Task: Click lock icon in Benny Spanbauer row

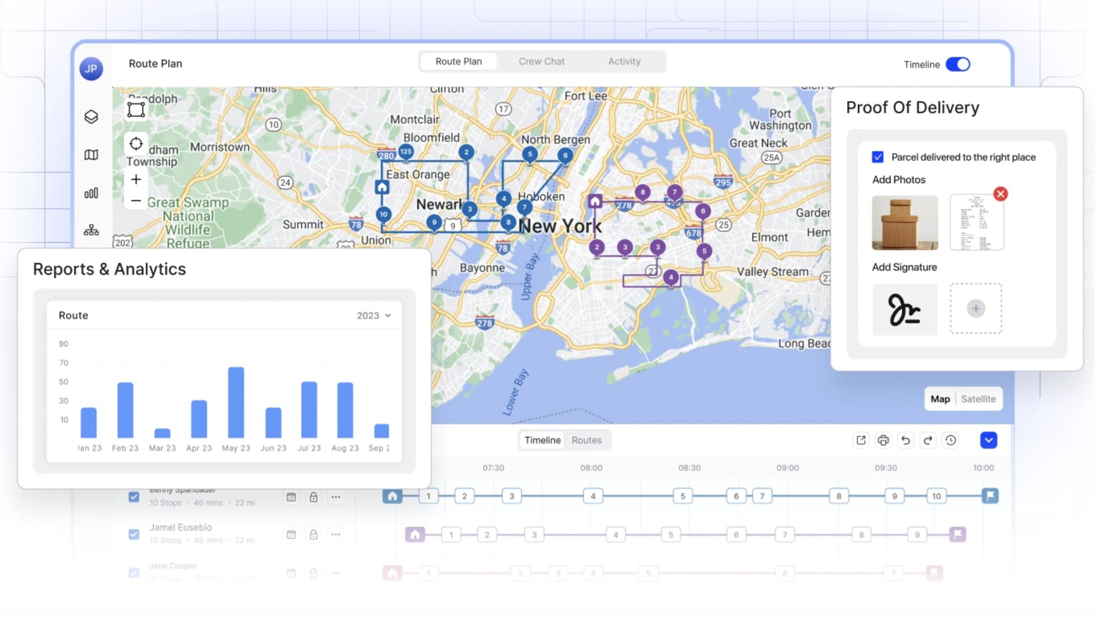Action: [313, 497]
